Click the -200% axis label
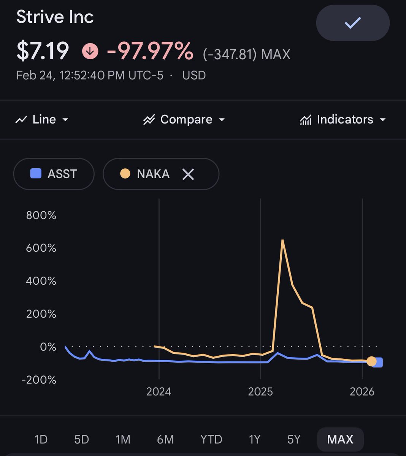 click(x=39, y=380)
